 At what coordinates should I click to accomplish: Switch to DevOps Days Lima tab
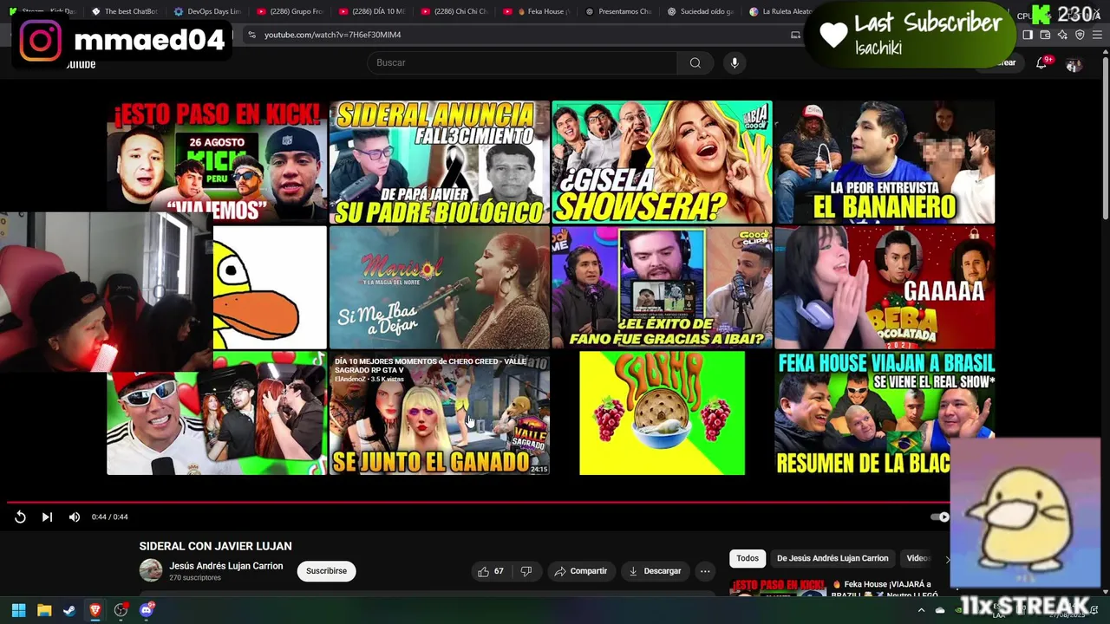click(x=206, y=11)
